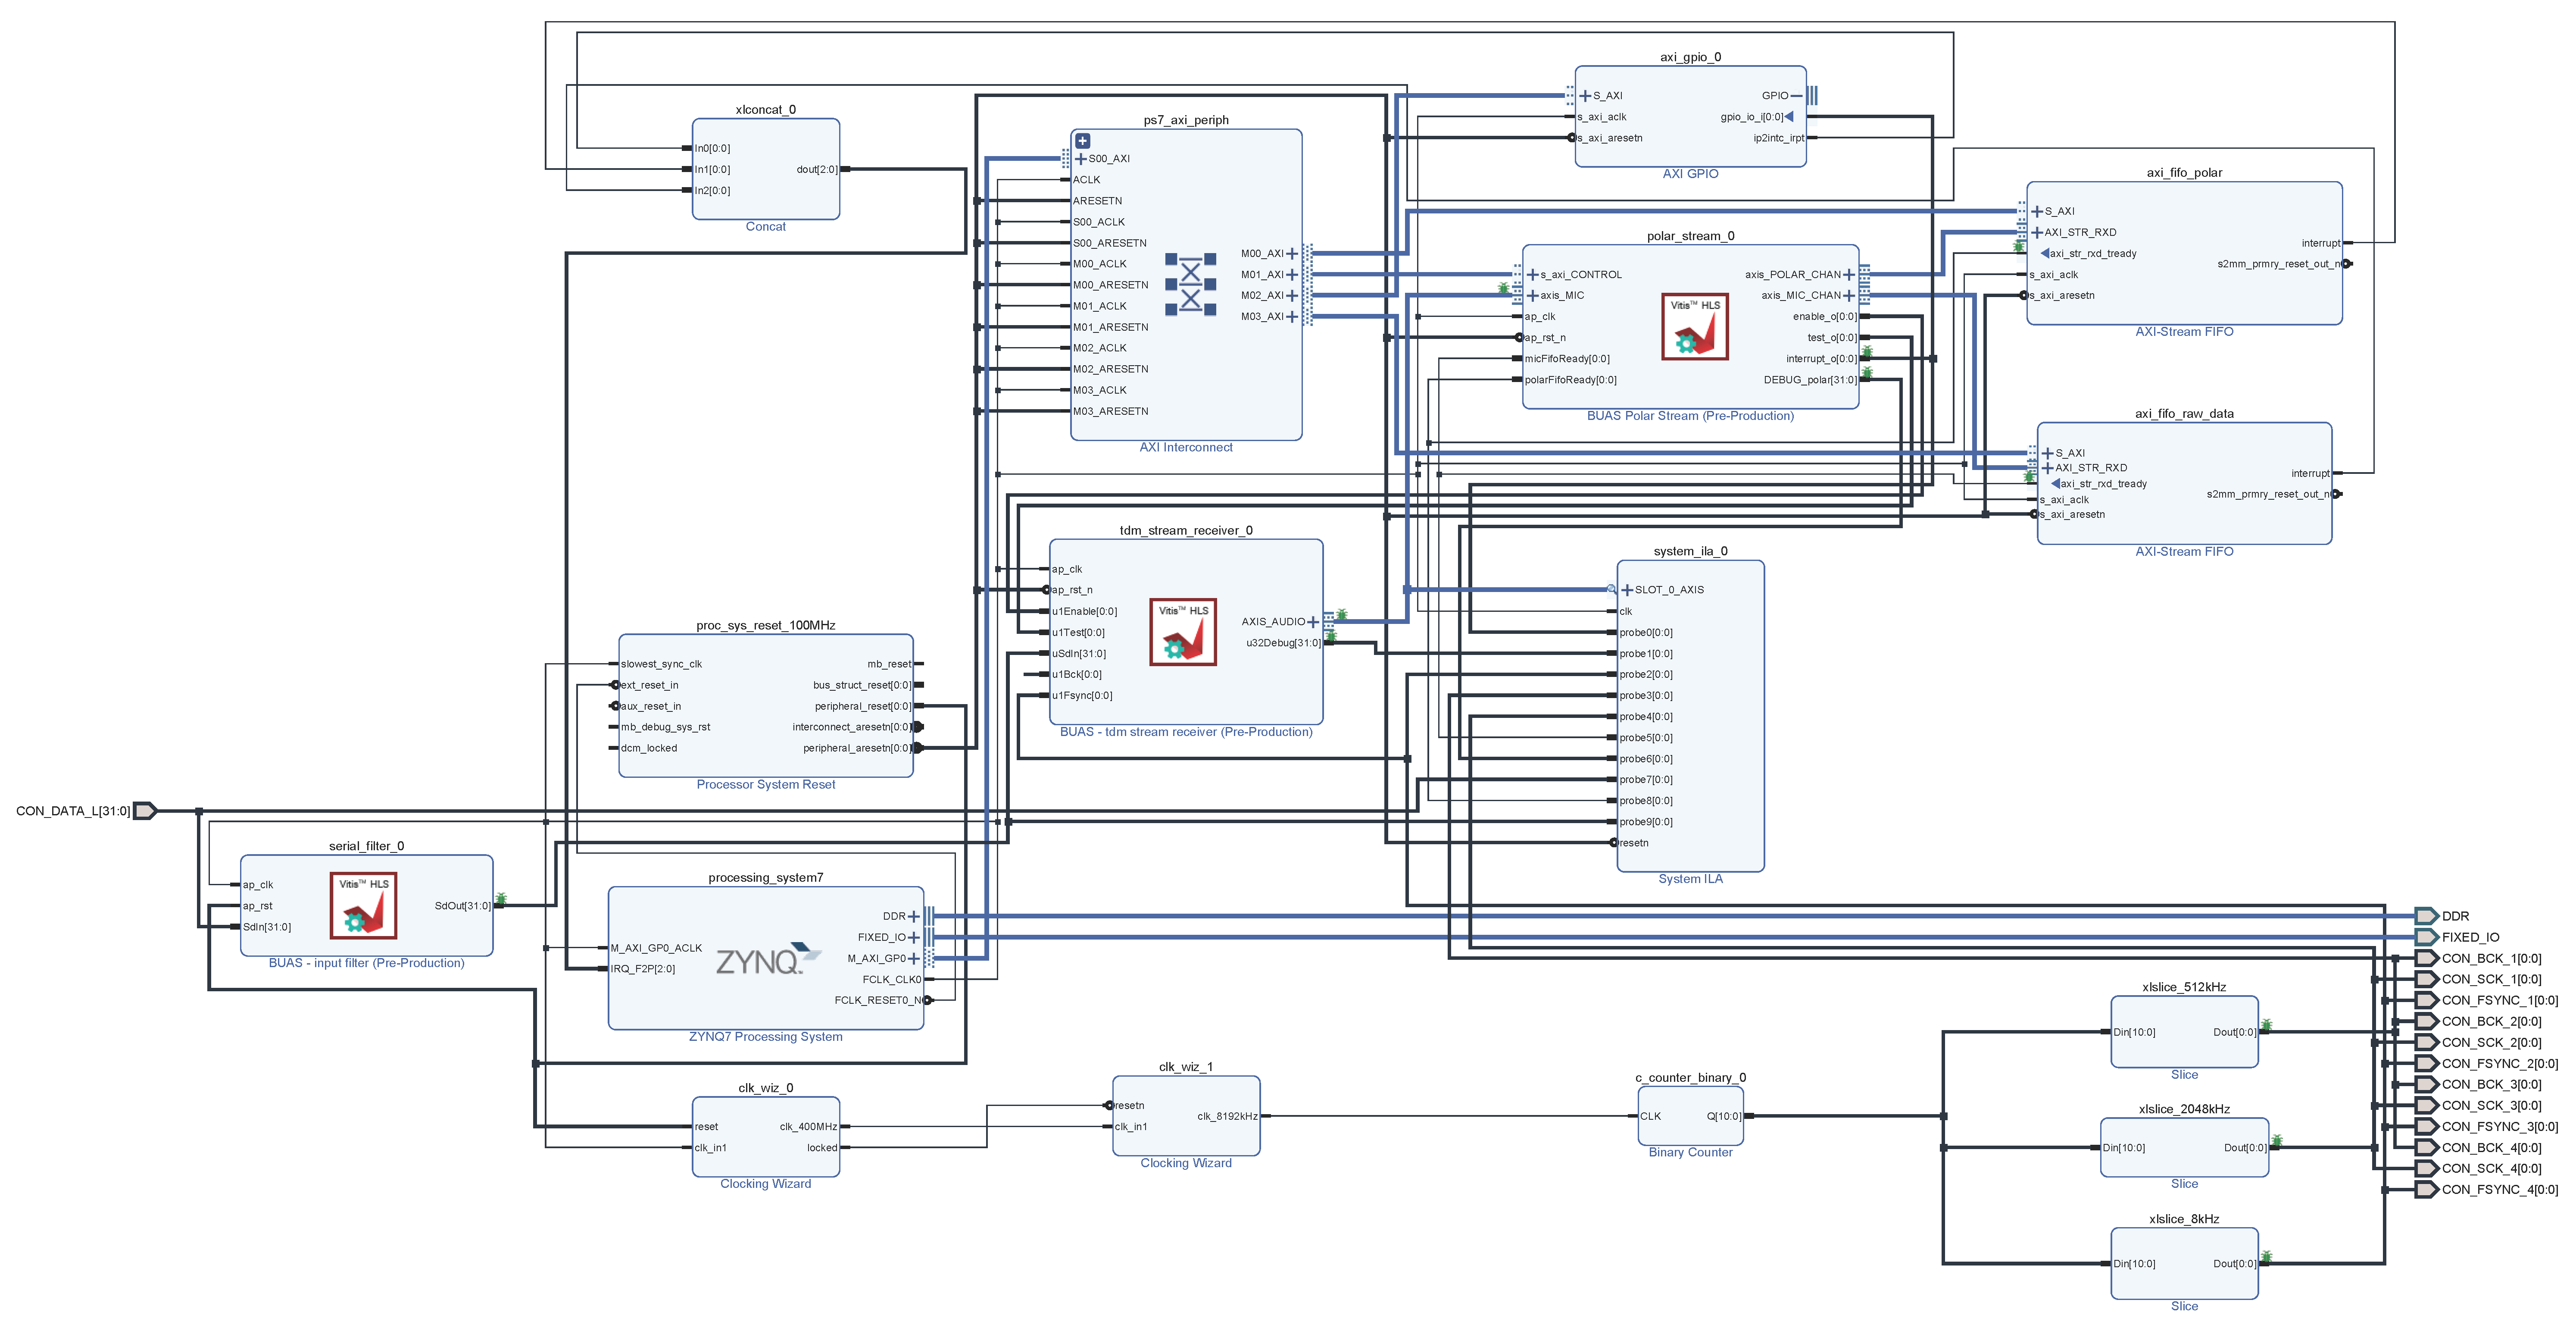Image resolution: width=2576 pixels, height=1325 pixels.
Task: Click the DDR external interface port symbol
Action: pyautogui.click(x=2426, y=916)
